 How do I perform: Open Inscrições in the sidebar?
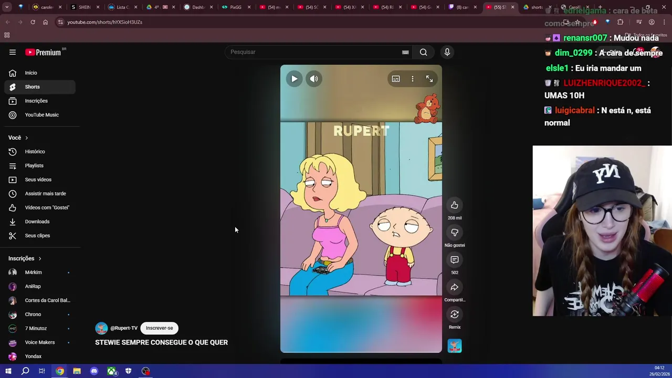(40, 101)
